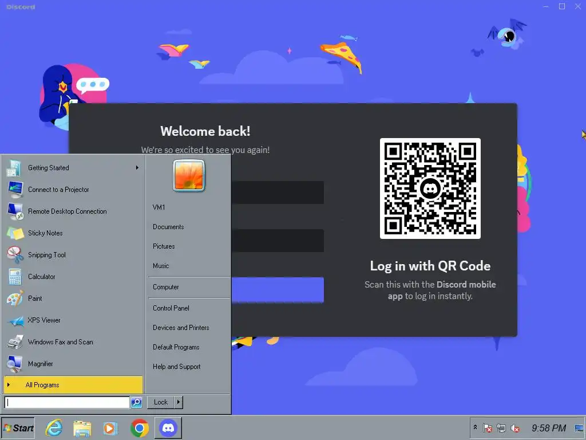Open Action Center flag icon
Viewport: 586px width, 440px height.
pyautogui.click(x=488, y=428)
